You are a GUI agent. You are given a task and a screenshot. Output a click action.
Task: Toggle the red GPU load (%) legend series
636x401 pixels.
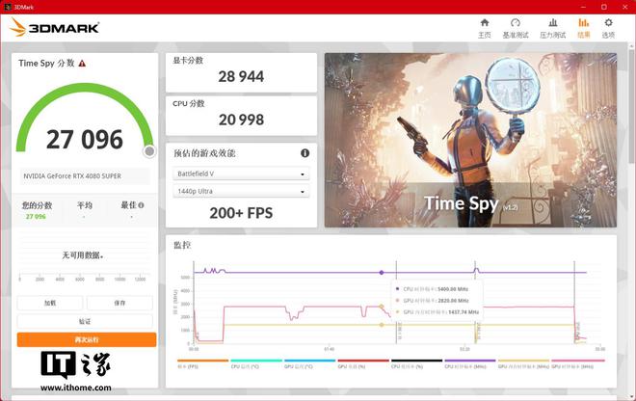[363, 363]
